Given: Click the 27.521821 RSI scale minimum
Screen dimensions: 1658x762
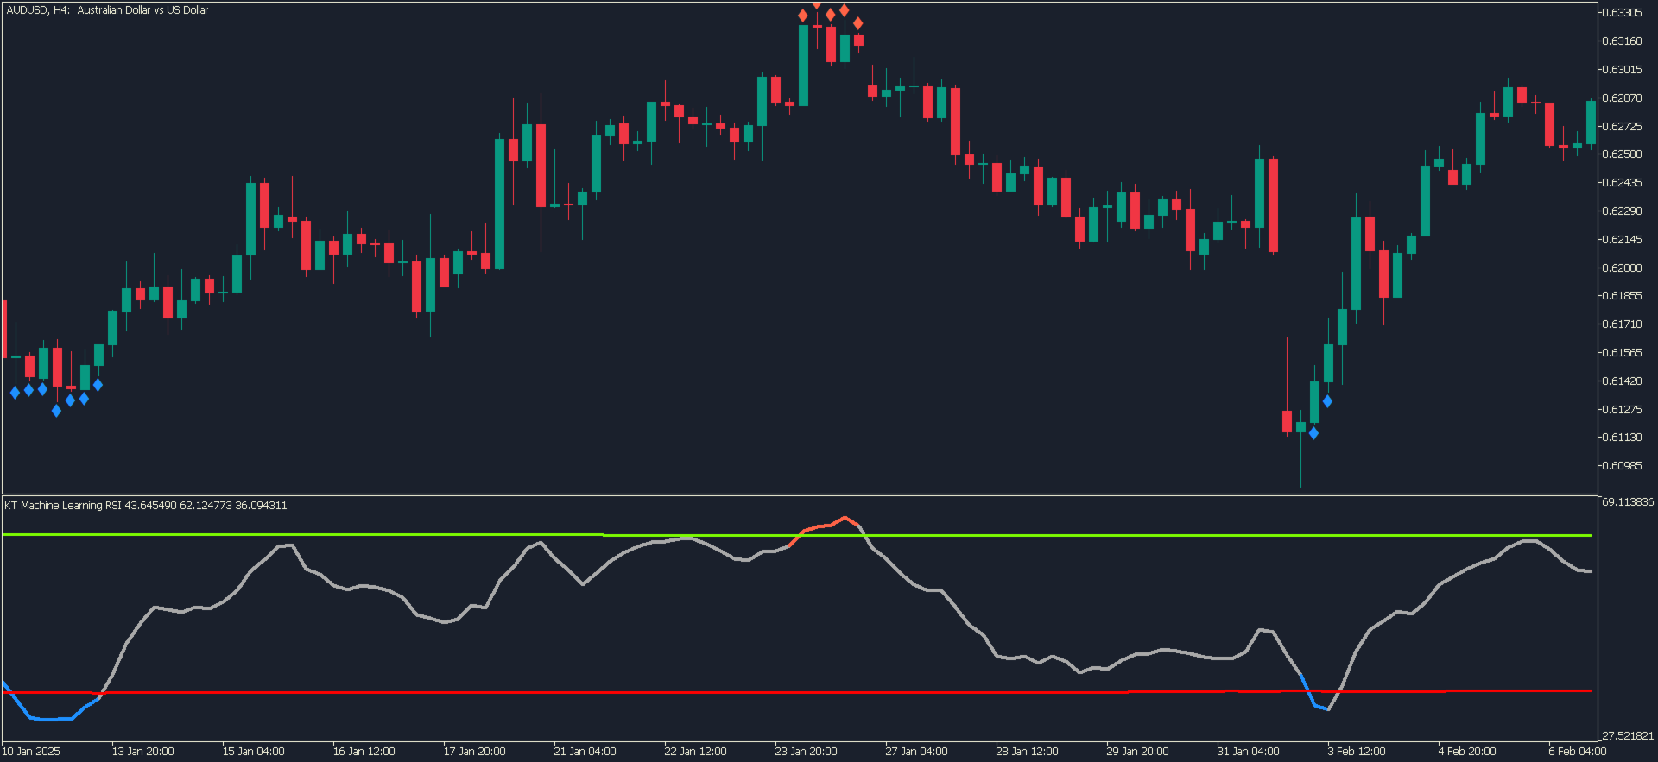Looking at the screenshot, I should (x=1628, y=736).
